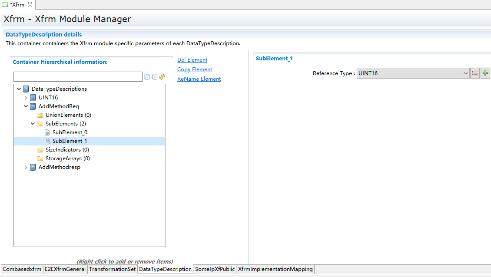Expand the AddMethodresp node
This screenshot has width=491, height=277.
click(26, 167)
